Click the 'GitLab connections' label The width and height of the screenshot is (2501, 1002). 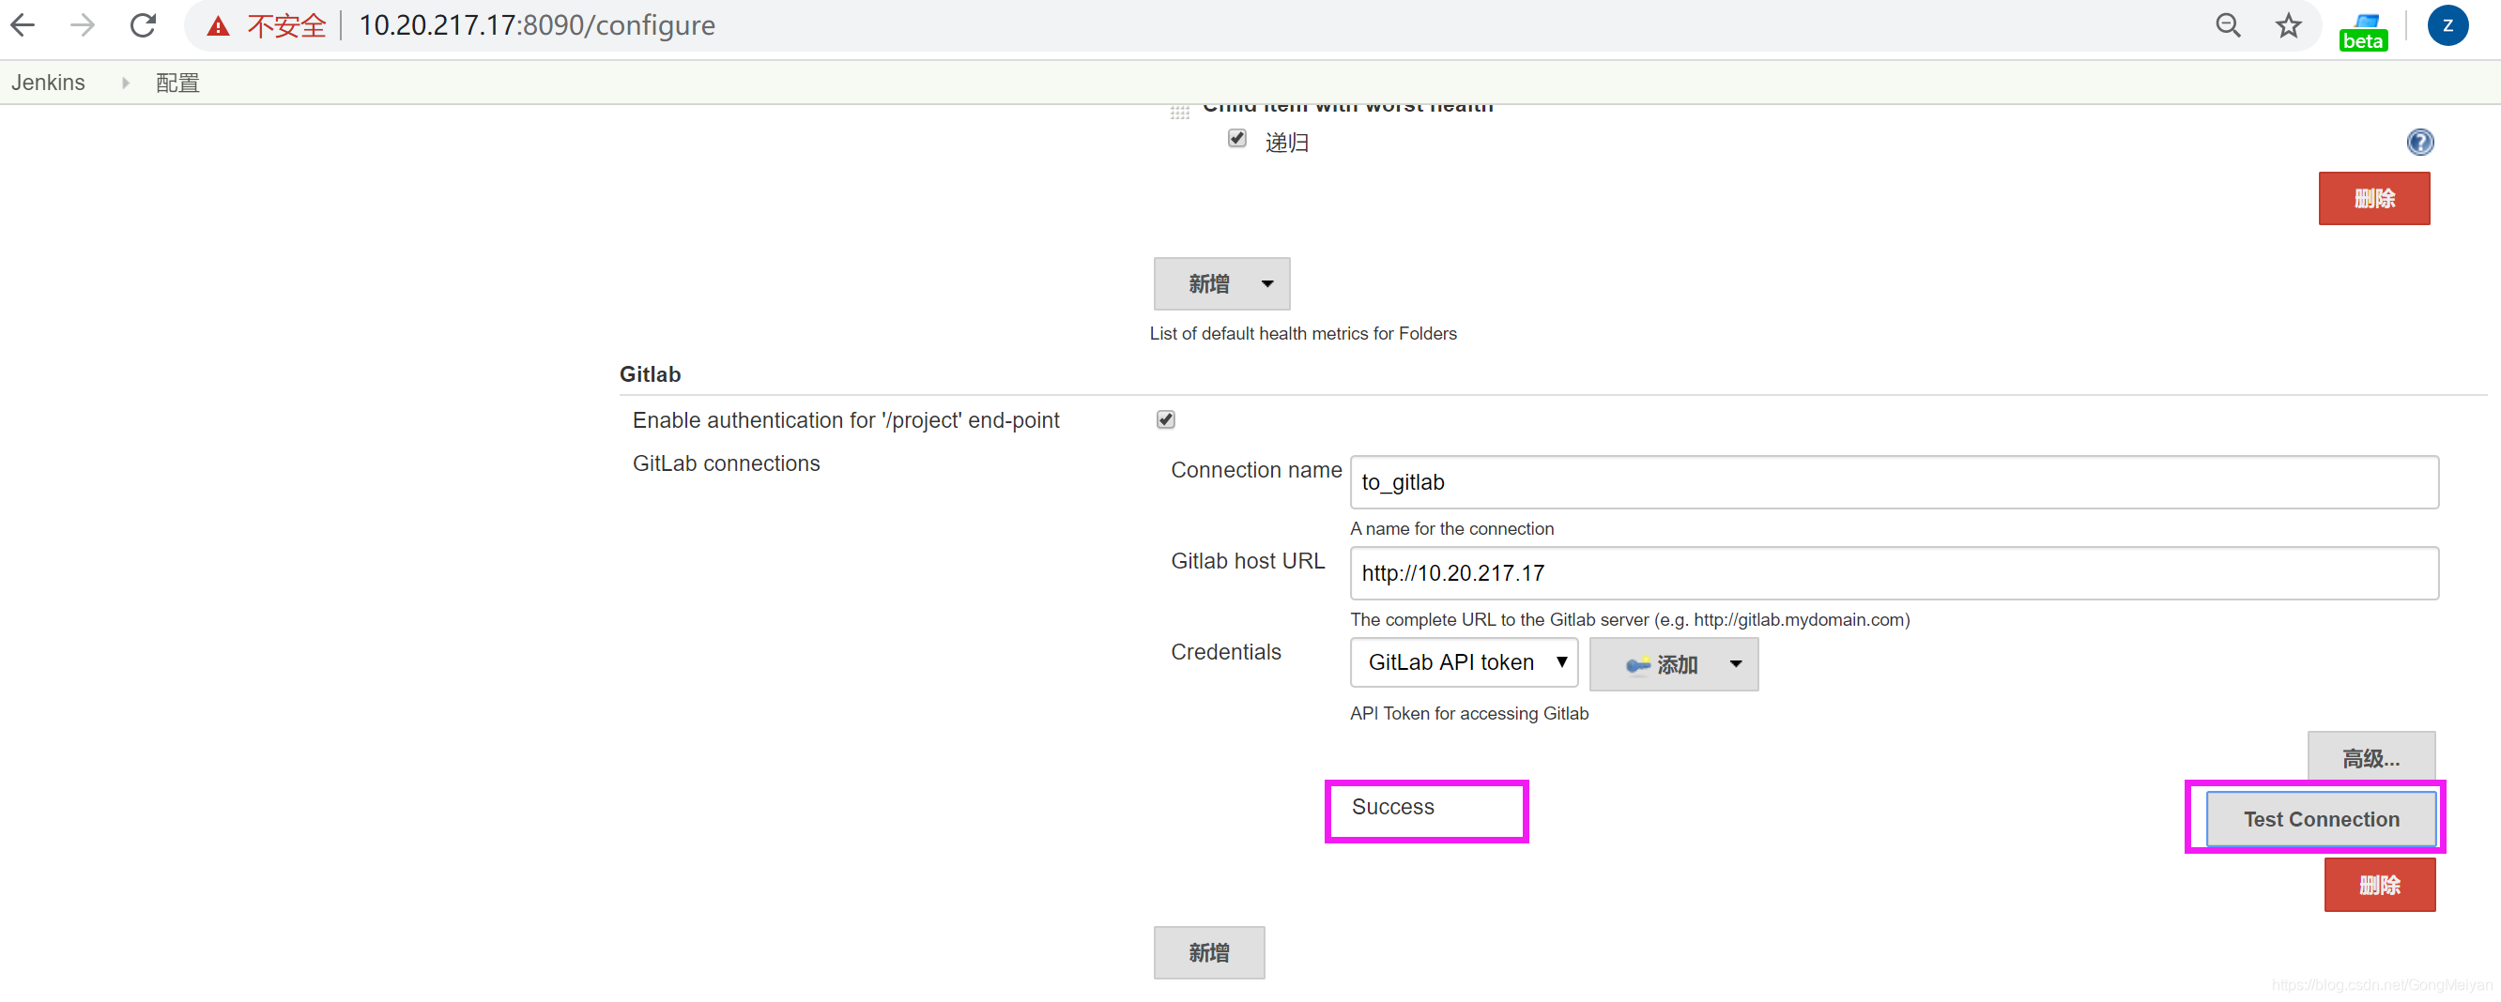pos(726,463)
